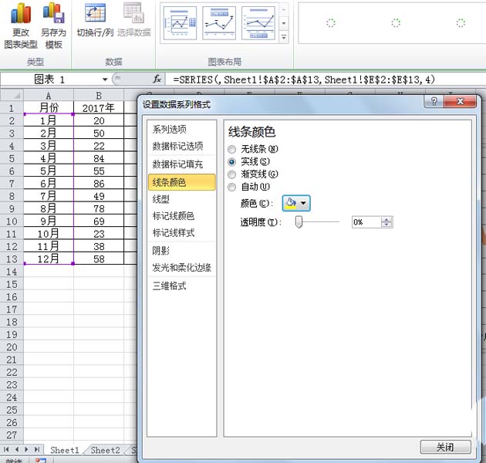
Task: Expand the chart layouts gallery more arrow
Action: click(x=284, y=37)
